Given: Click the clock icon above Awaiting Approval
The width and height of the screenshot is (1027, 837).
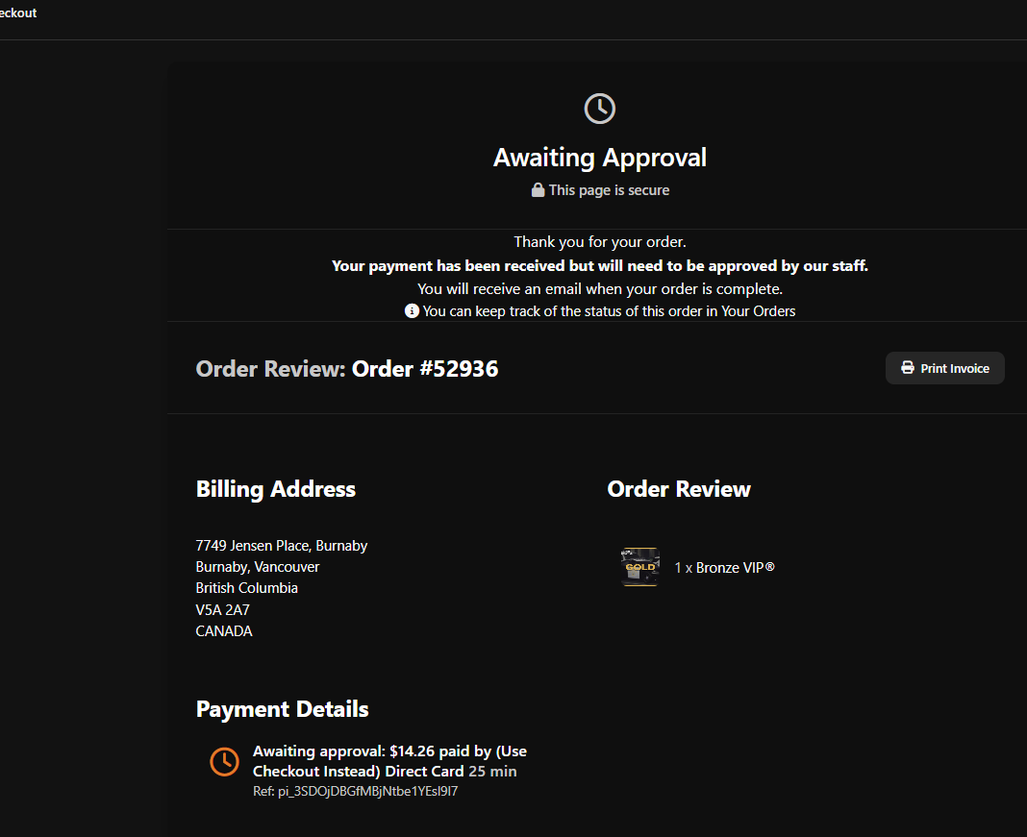Looking at the screenshot, I should [600, 109].
